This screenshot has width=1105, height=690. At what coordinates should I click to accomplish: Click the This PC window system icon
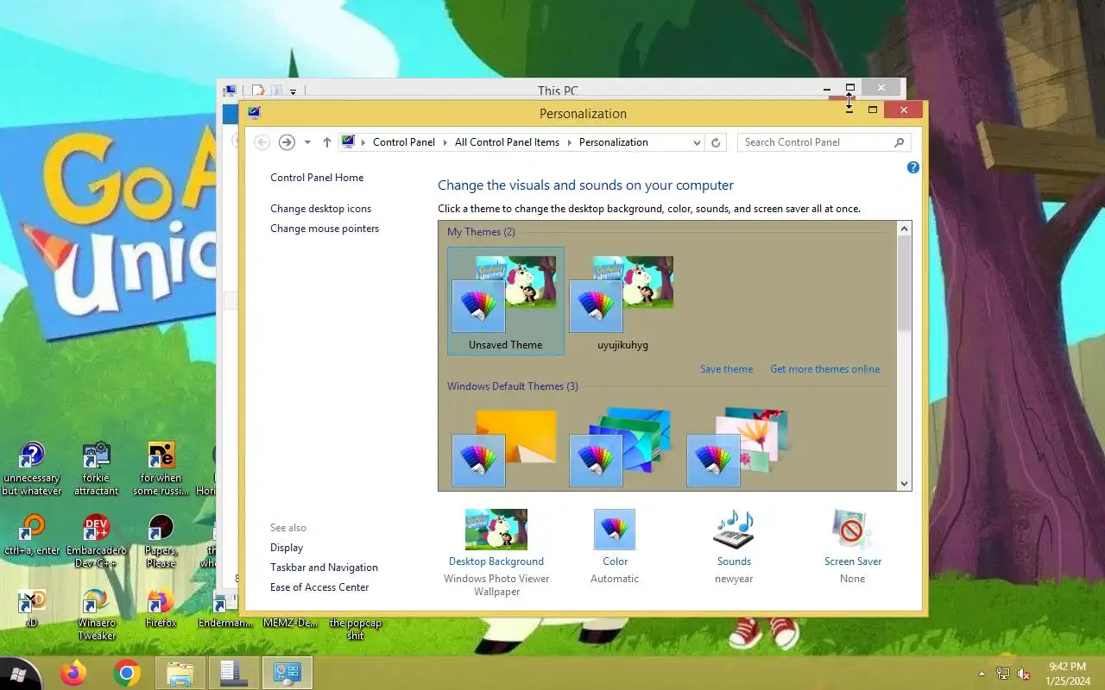coord(230,91)
